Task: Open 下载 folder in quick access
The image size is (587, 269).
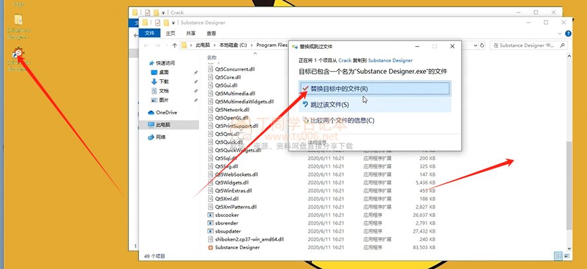Action: pos(163,81)
